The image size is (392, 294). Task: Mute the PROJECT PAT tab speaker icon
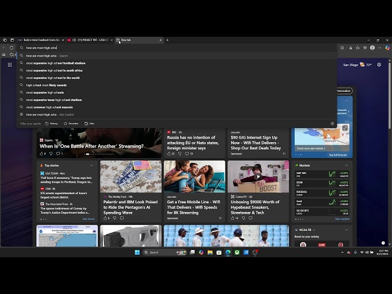[74, 40]
